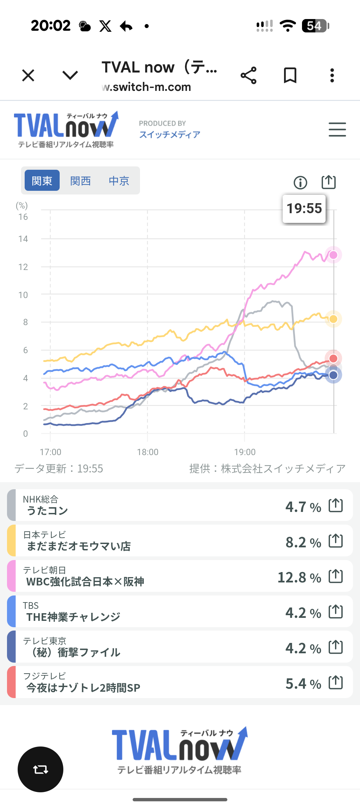
Task: Share the フジテレビ 今夜はナゾトレ rating
Action: coord(336,682)
